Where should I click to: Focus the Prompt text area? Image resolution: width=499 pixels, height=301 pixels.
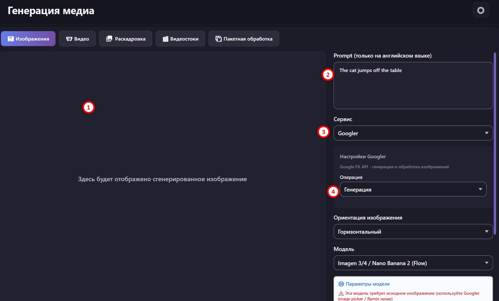coord(413,86)
